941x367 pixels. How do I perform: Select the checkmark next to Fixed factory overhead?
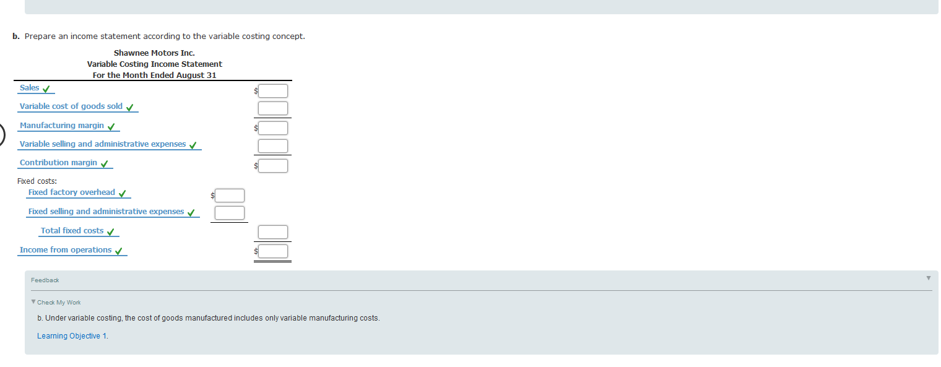click(x=122, y=192)
